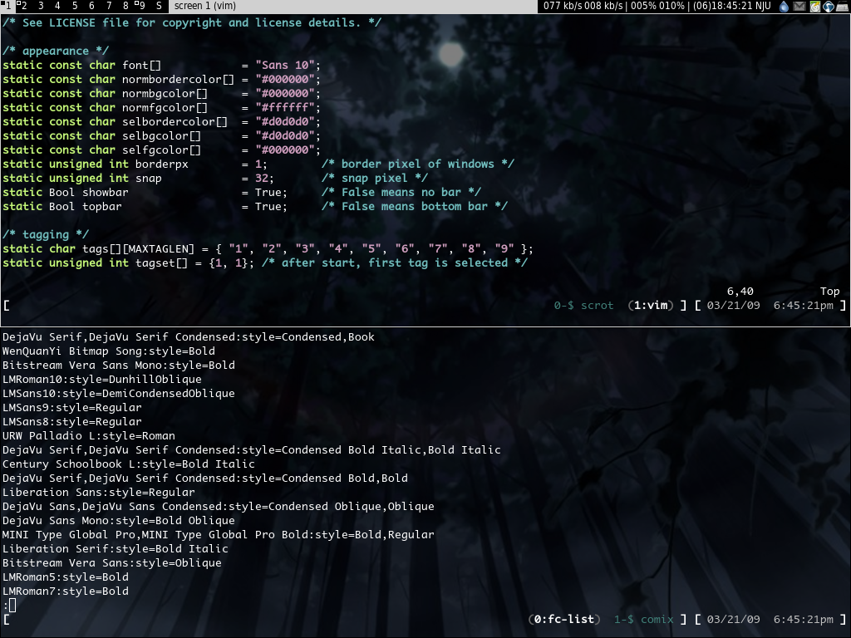Click the 'LMSans10:style=DemiCondensedOblique' line
Viewport: 851px width, 638px height.
tap(119, 393)
